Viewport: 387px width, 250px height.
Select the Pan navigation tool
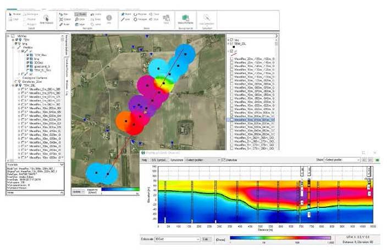point(63,14)
